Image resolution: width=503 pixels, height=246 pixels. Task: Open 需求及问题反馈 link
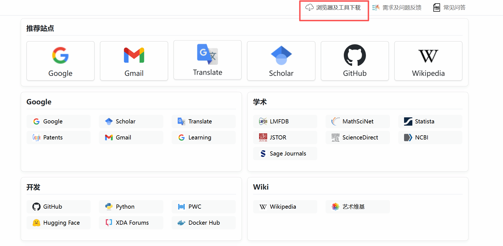coord(402,8)
